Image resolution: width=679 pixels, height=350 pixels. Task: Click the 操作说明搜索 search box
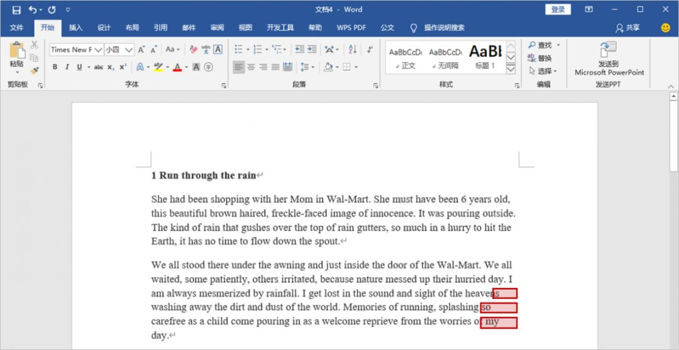(x=444, y=28)
